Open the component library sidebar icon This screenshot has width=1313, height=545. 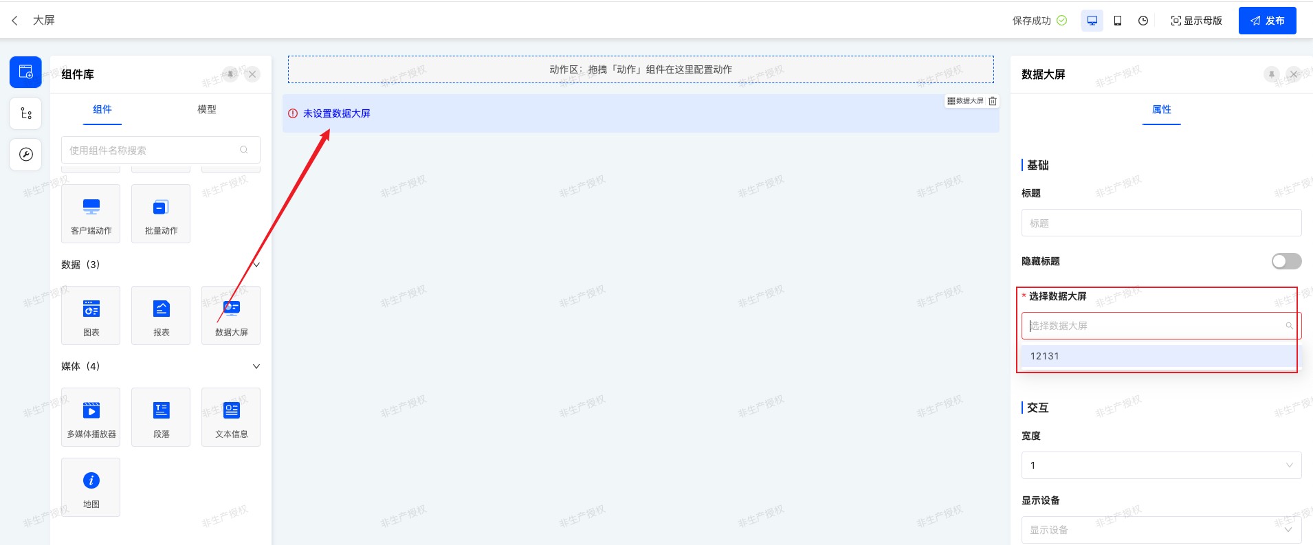tap(25, 72)
